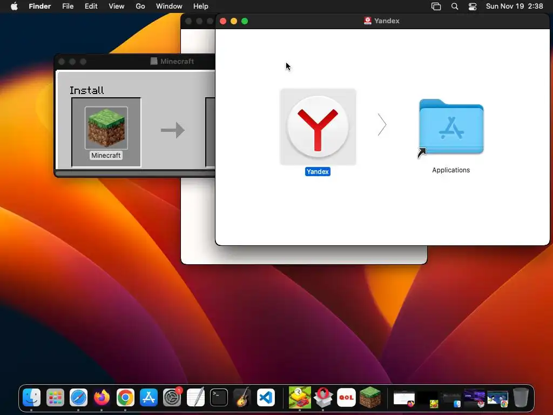Open TextEdit from the Dock
The width and height of the screenshot is (553, 415).
[x=195, y=398]
